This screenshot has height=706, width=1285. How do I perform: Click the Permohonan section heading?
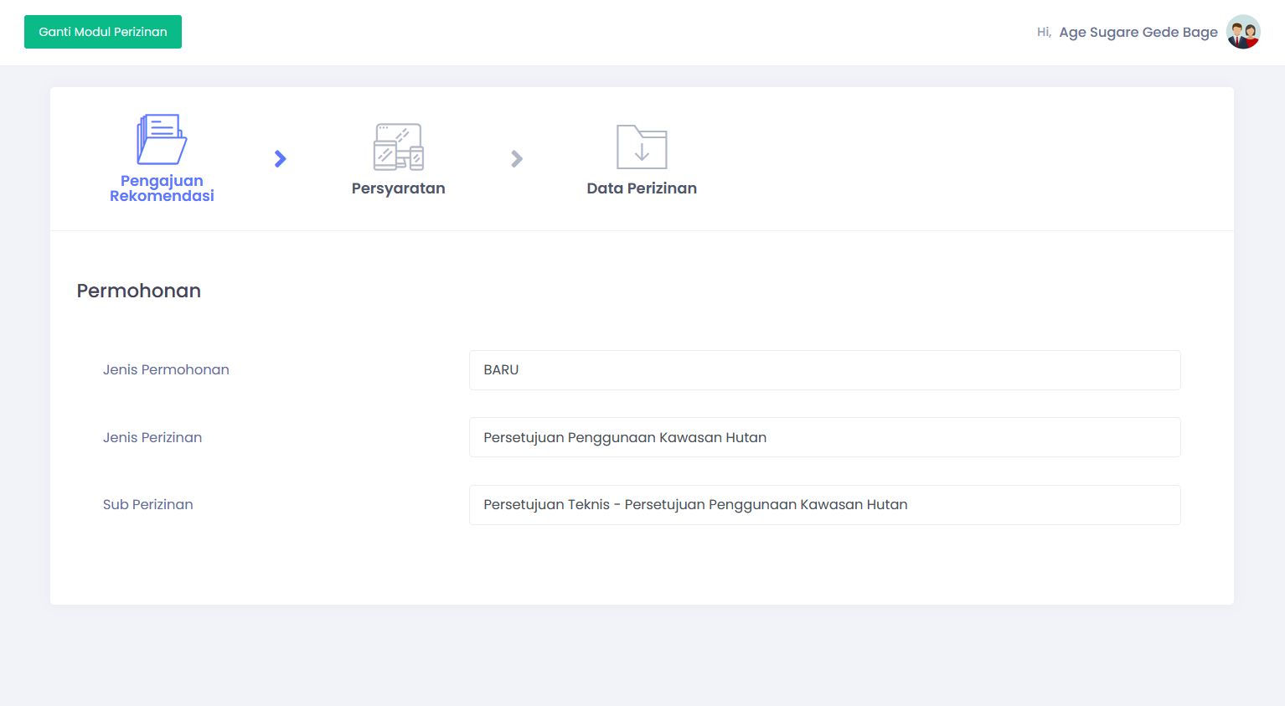pyautogui.click(x=139, y=291)
